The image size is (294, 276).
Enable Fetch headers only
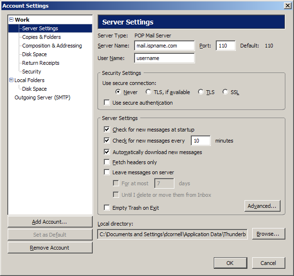107,163
